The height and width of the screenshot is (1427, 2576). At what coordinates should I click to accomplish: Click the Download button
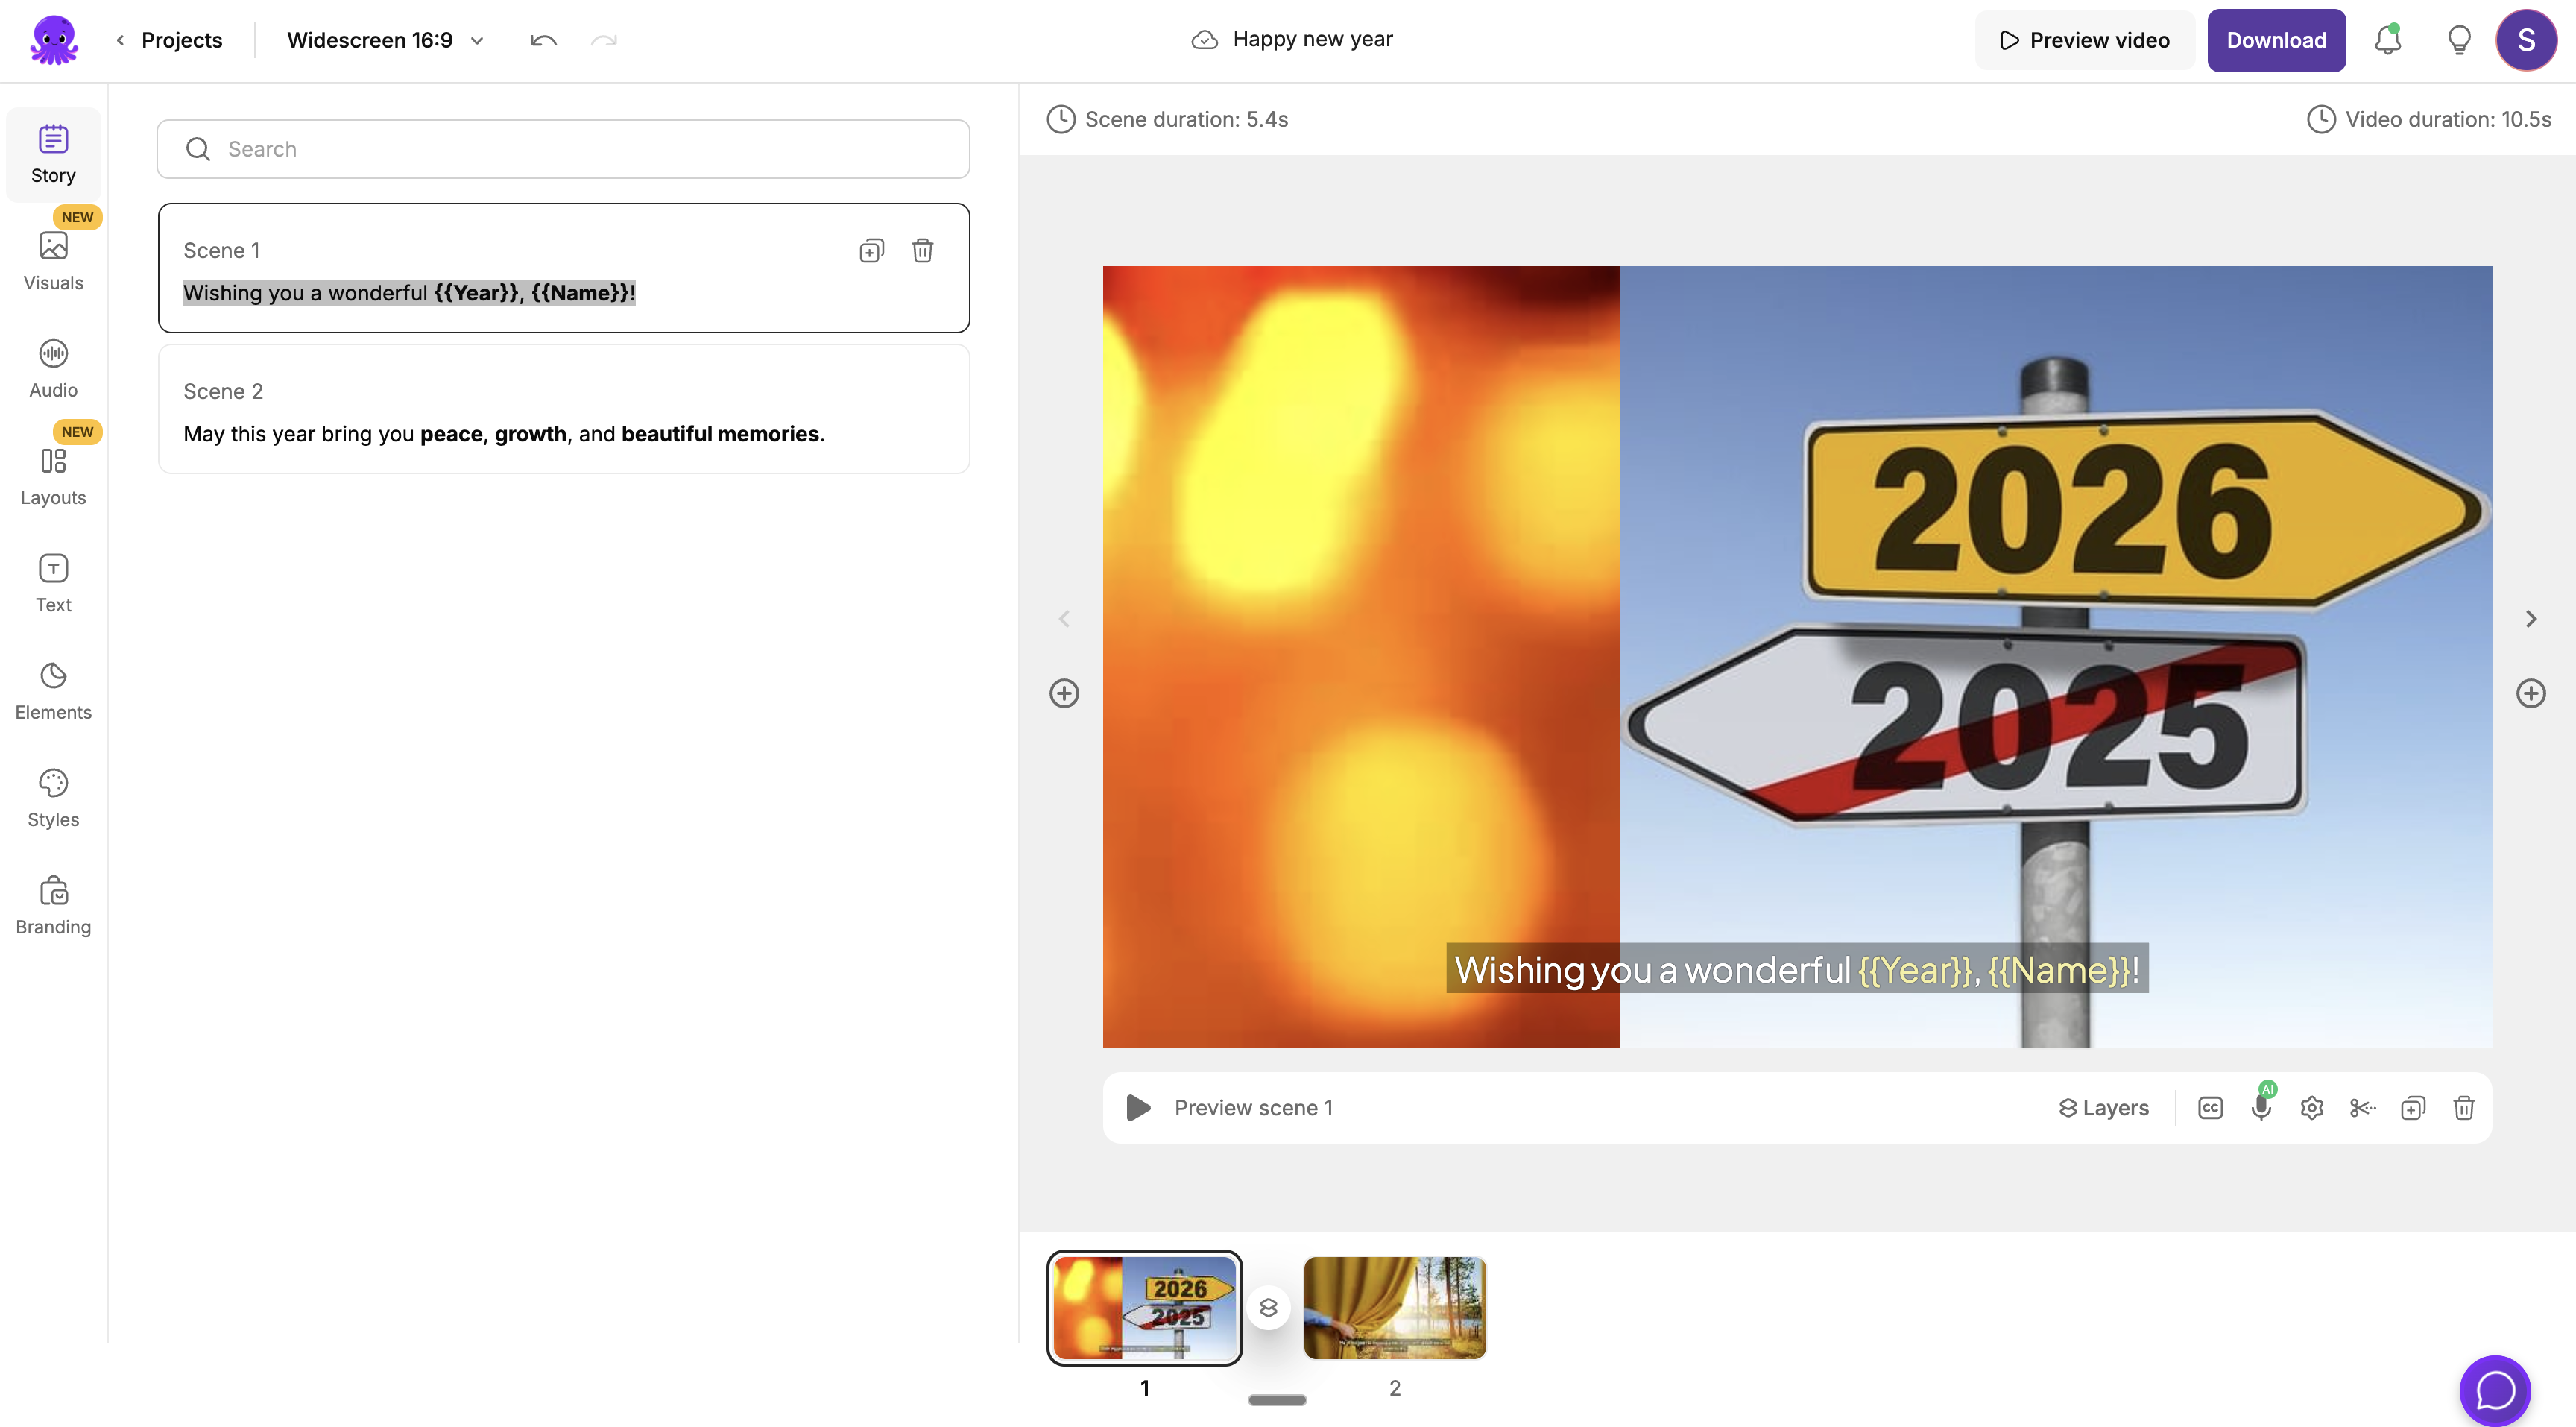[x=2276, y=40]
